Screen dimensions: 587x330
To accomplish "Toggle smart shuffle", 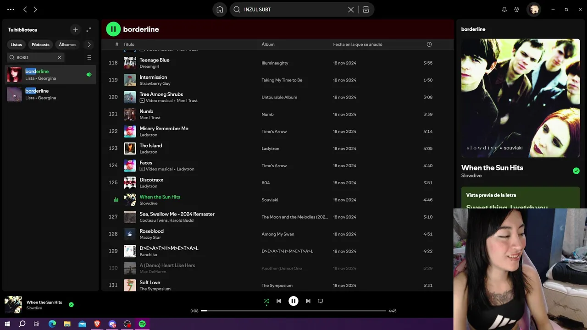I will click(266, 301).
